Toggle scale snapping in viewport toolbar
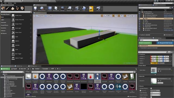This screenshot has height=98, width=174. point(125,16)
